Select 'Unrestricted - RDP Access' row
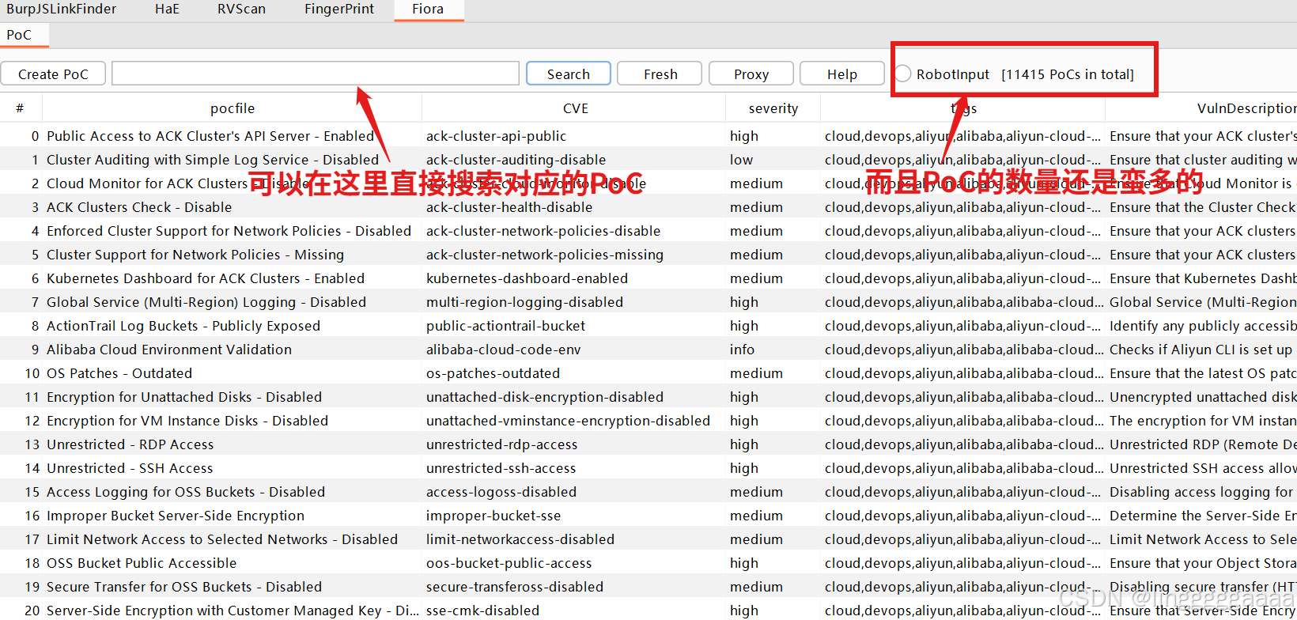 tap(648, 444)
